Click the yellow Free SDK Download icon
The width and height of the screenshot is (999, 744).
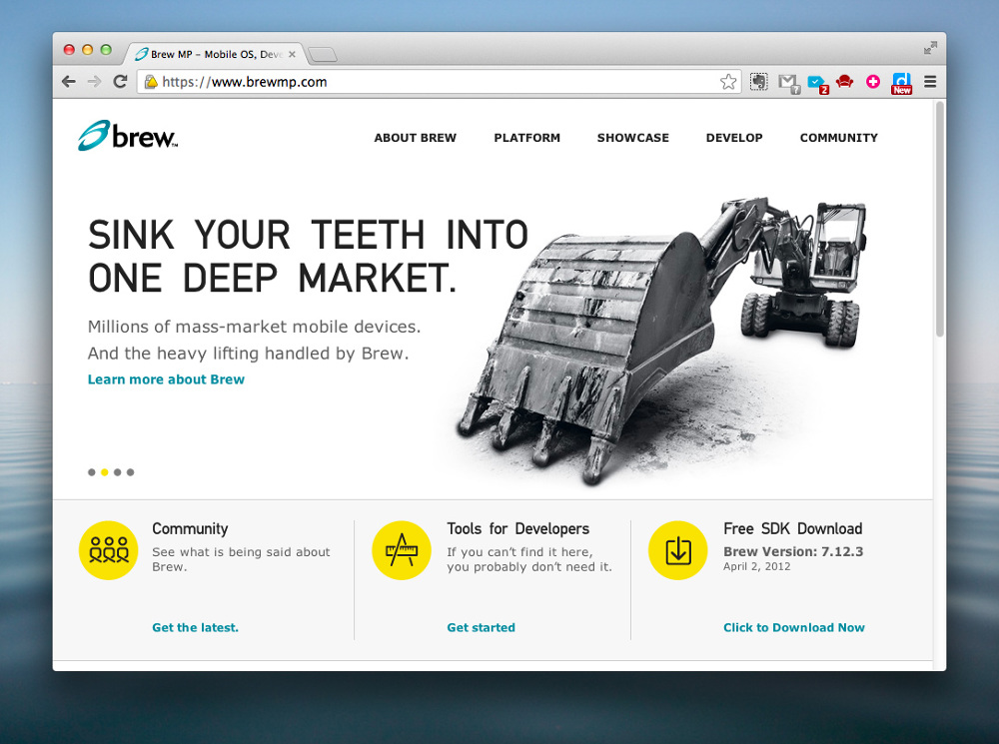678,550
